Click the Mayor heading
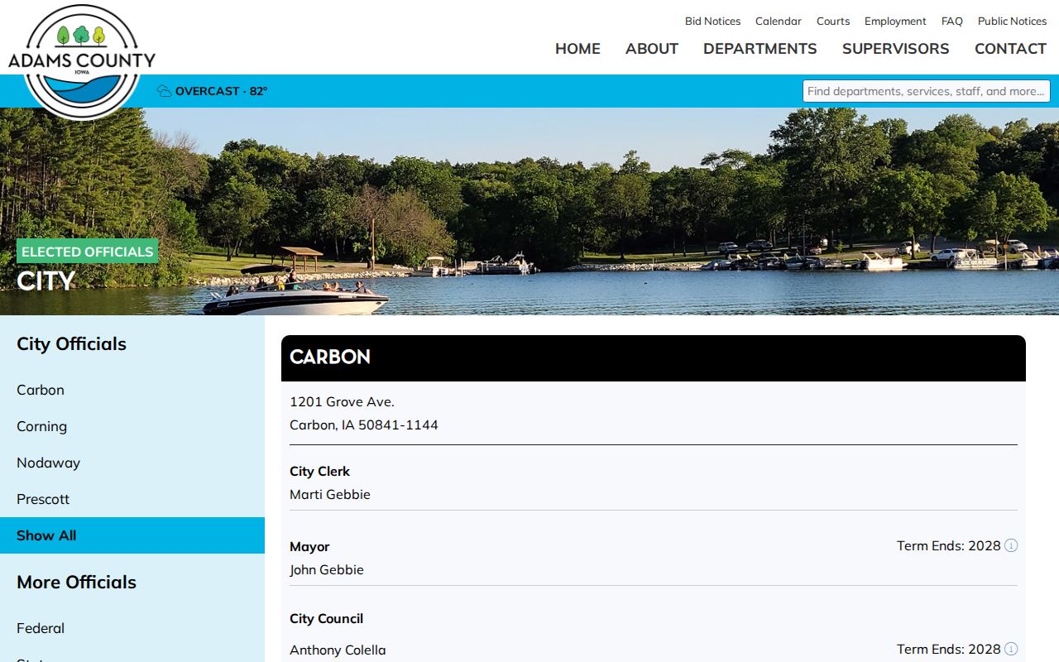Image resolution: width=1059 pixels, height=662 pixels. (309, 547)
